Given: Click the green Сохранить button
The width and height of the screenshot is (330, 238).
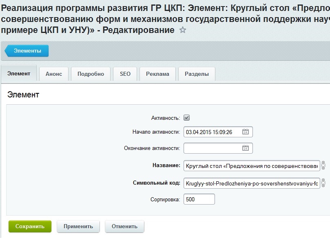Looking at the screenshot, I should 30,227.
